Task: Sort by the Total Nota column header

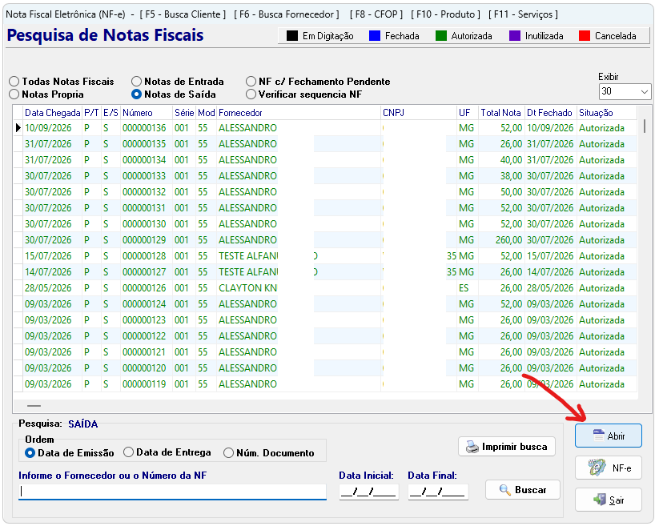Action: 500,113
